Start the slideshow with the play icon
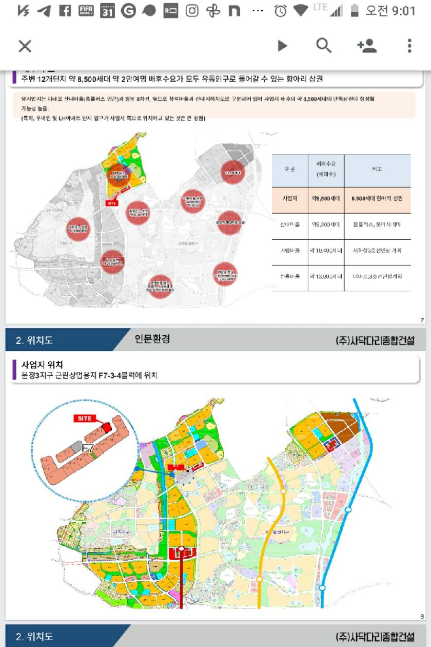Viewport: 431px width, 647px height. point(282,46)
